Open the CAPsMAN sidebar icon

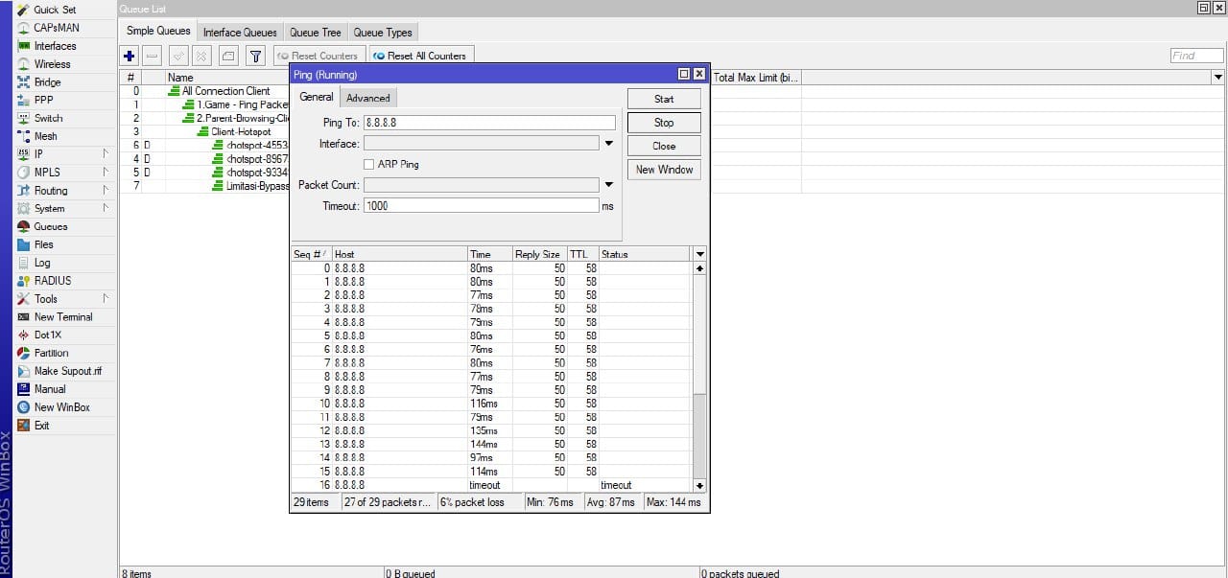[x=24, y=28]
